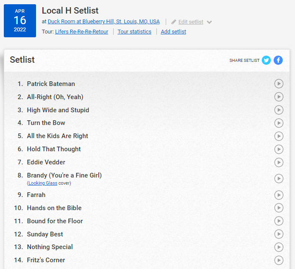Play Brandy (You're a Fine Girl)

278,179
